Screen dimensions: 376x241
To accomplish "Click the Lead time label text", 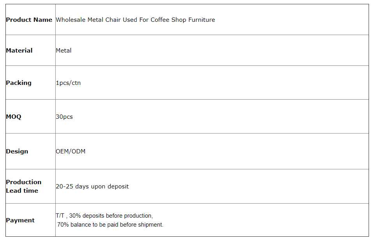I will (x=22, y=191).
